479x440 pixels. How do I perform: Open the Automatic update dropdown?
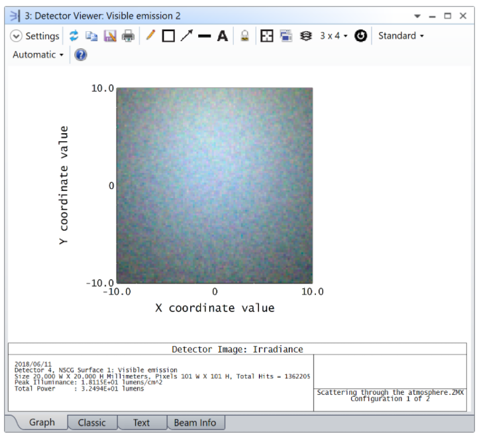tap(38, 54)
